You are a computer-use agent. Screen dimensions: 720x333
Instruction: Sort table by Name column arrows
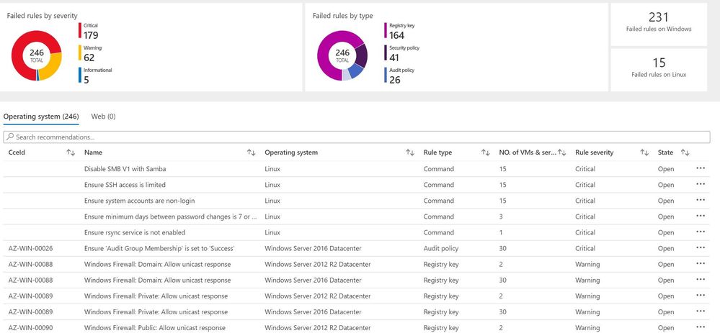pyautogui.click(x=252, y=152)
